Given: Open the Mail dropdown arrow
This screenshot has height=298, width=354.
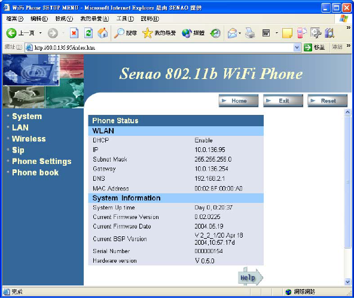Looking at the screenshot, I should click(240, 34).
